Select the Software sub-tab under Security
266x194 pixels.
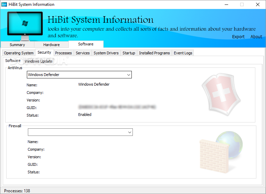point(13,61)
